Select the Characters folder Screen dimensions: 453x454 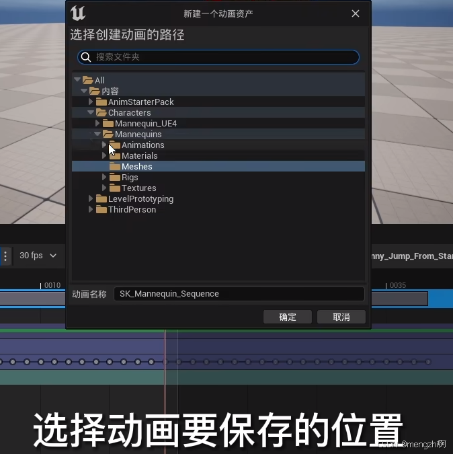[x=218, y=112]
